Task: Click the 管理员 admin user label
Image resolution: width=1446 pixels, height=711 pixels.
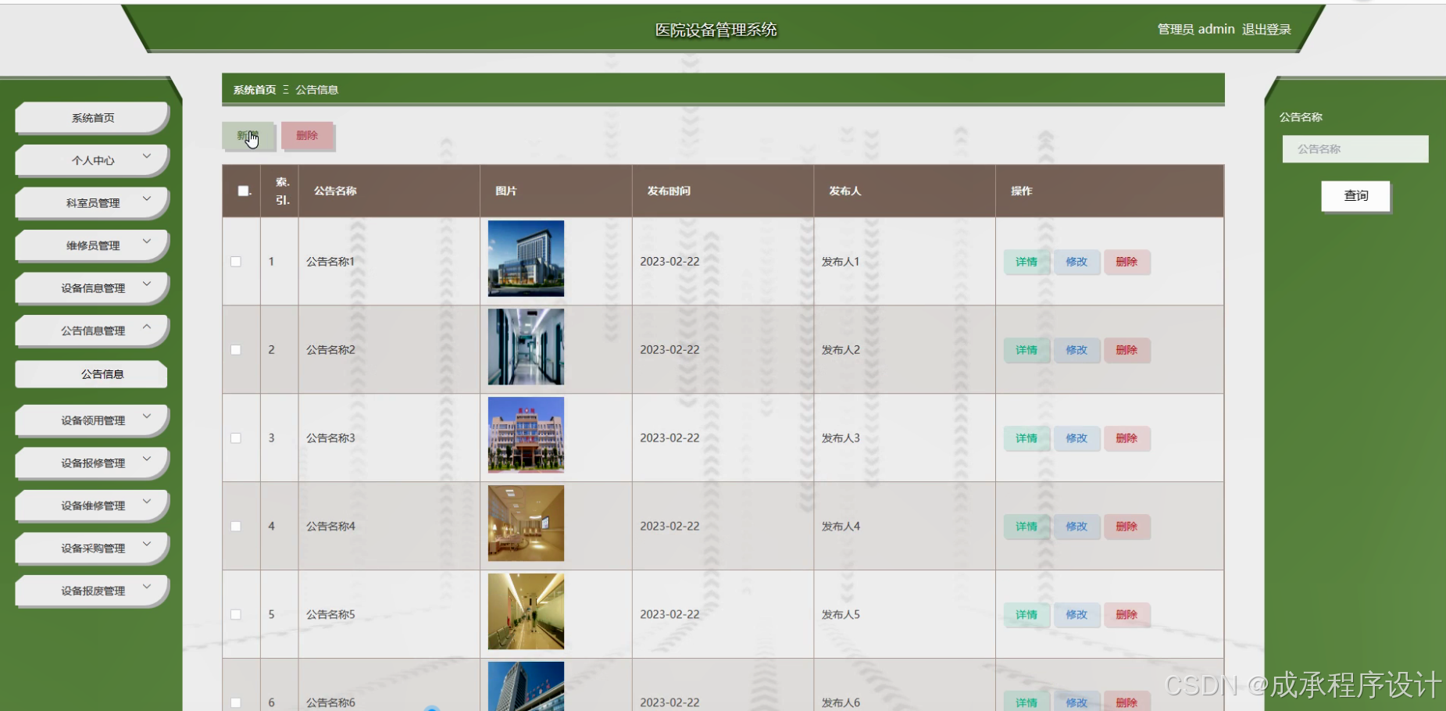Action: pyautogui.click(x=1196, y=30)
